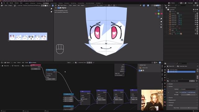Screen dimensions: 199x112
Task: Open the Render properties tab icon
Action: tap(165, 70)
